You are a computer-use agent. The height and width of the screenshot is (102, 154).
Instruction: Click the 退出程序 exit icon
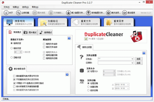(x=124, y=13)
